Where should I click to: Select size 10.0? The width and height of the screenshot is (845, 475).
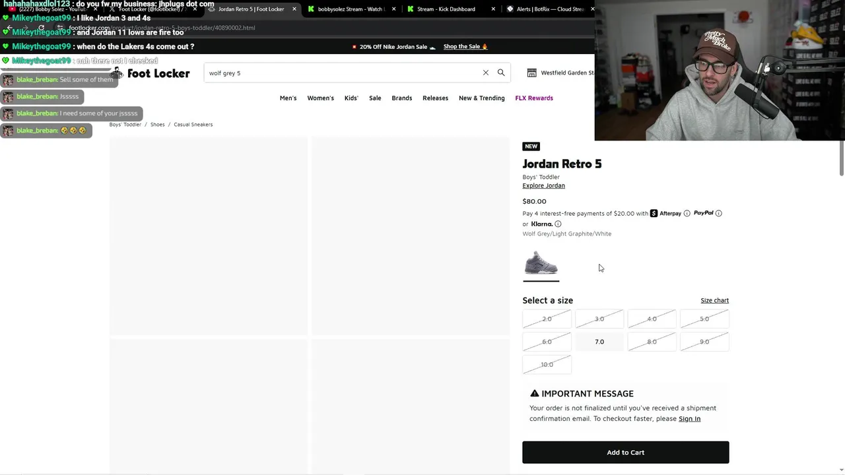click(547, 365)
